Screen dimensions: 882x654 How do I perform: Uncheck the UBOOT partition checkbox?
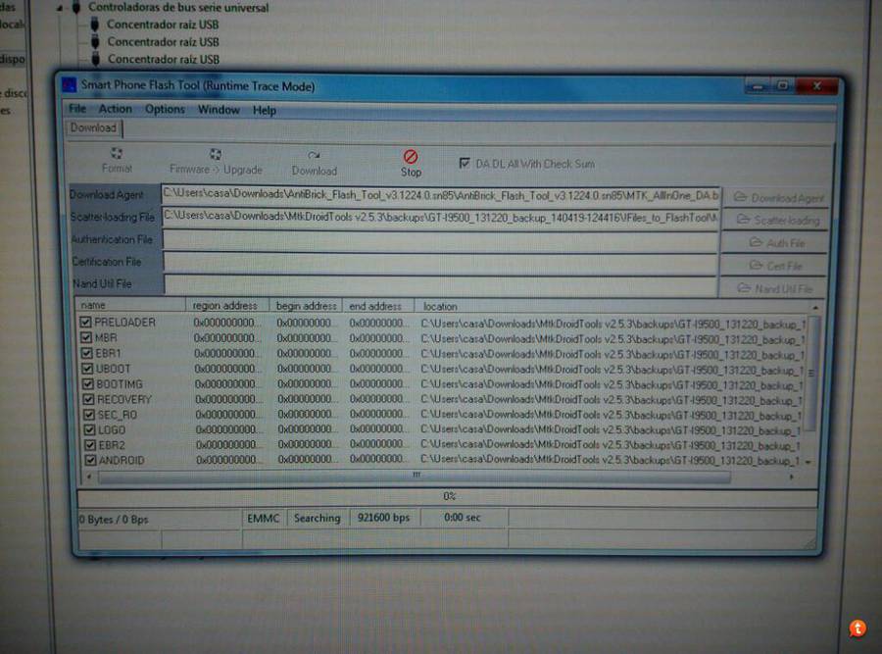pos(87,369)
